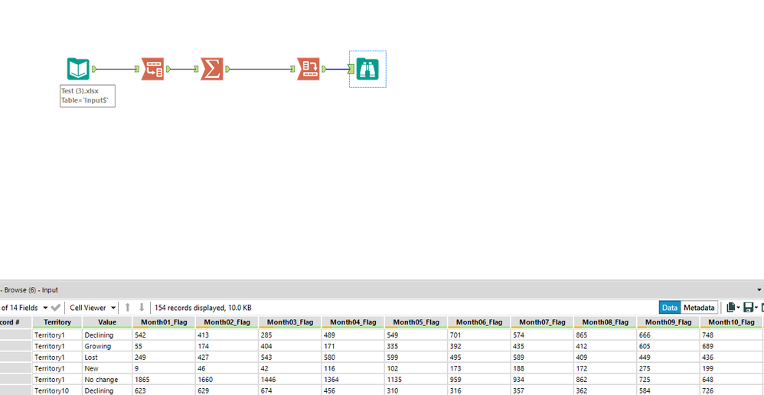Open the Cell Viewer dropdown
This screenshot has width=764, height=395.
pos(93,308)
